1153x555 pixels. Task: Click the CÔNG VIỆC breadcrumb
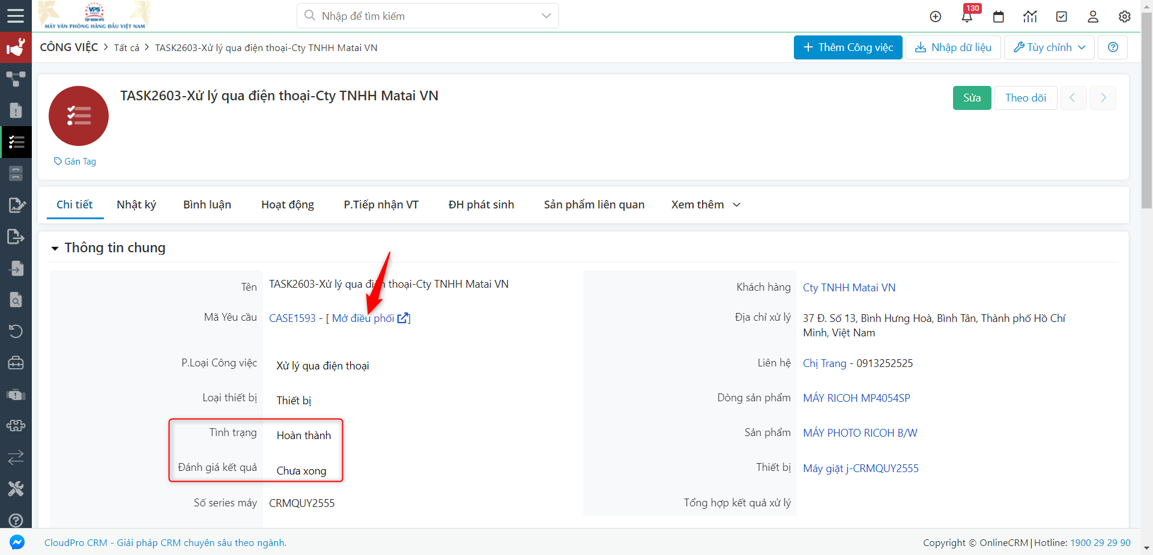pos(69,47)
